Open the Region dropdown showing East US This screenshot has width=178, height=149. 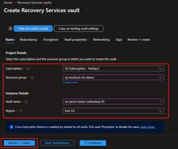[x=113, y=111]
